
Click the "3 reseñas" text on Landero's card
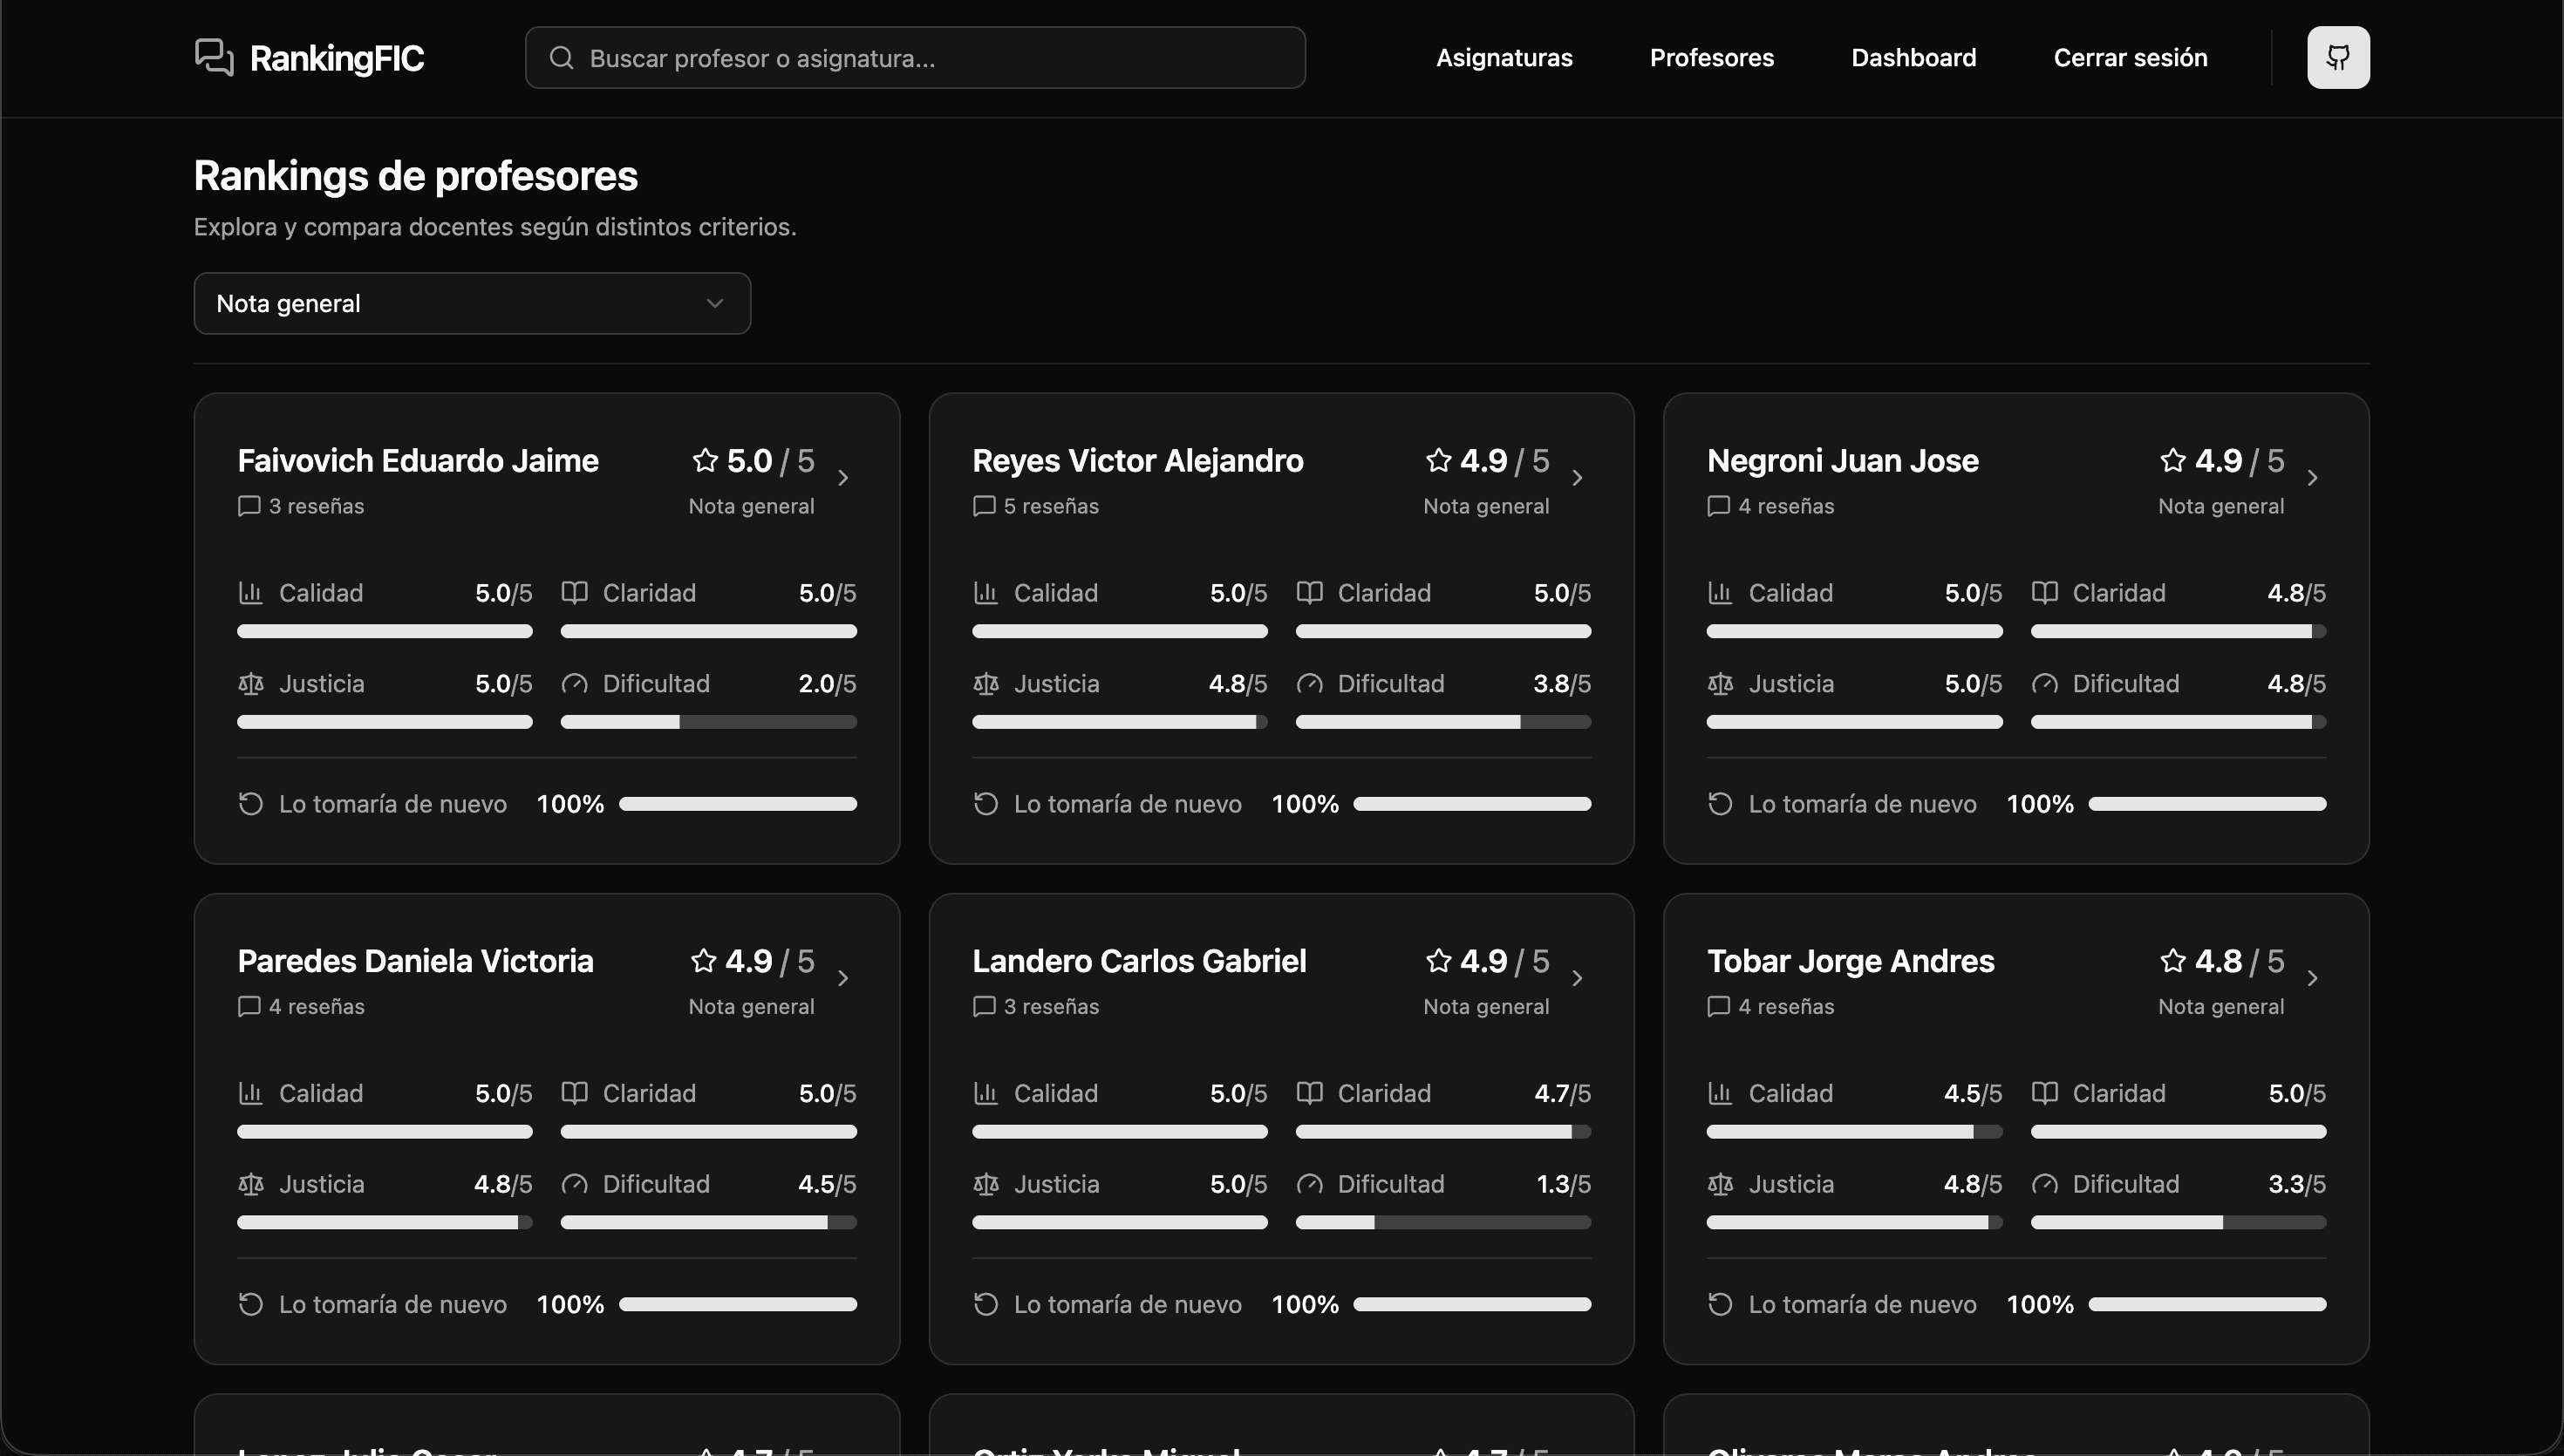[x=1051, y=1006]
